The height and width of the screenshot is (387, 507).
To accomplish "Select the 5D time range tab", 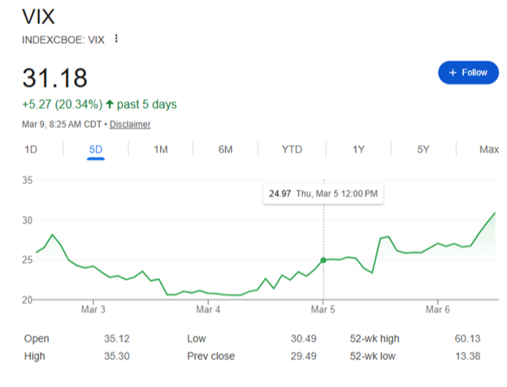I will tap(96, 149).
